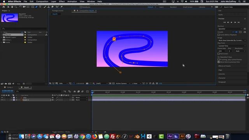Click the Graph Editor icon in timeline
Image resolution: width=249 pixels, height=140 pixels.
[88, 91]
